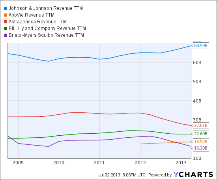Open the YCharts logo link

click(x=193, y=174)
